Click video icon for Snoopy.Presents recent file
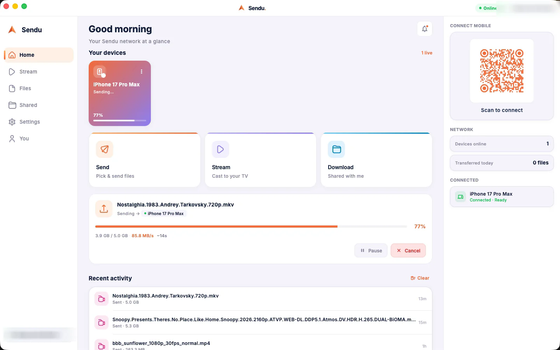560x350 pixels. [101, 322]
